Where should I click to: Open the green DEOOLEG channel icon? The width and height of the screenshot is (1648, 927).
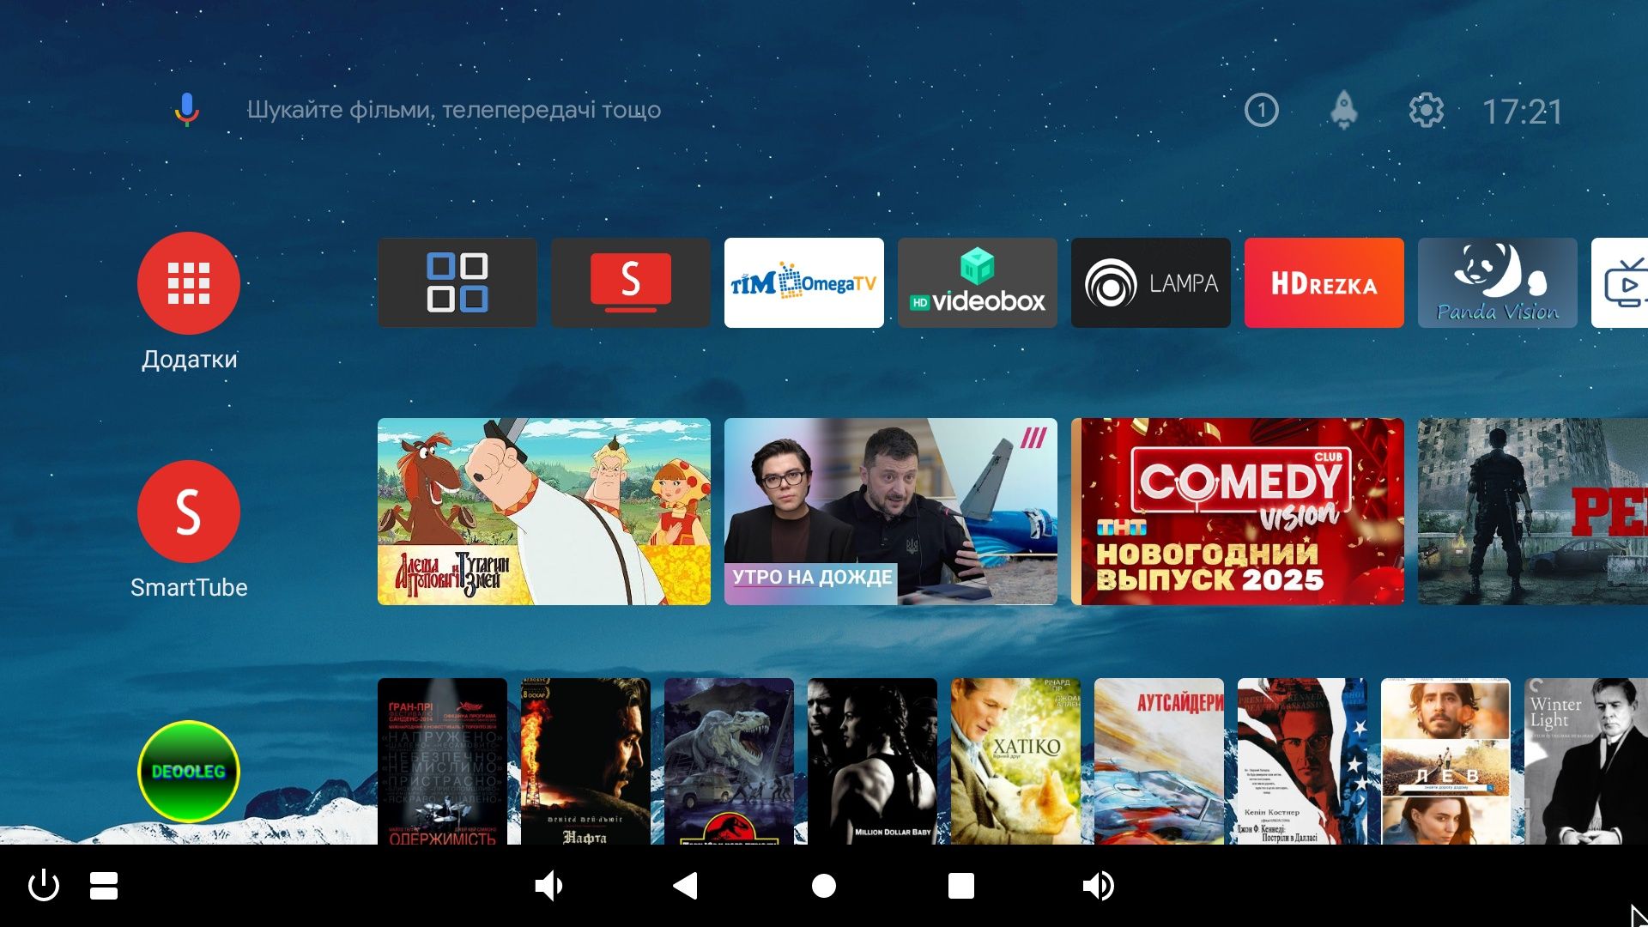tap(189, 772)
